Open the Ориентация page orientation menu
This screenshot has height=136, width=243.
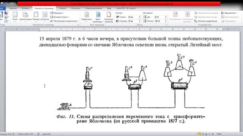pos(25,17)
